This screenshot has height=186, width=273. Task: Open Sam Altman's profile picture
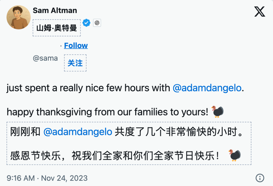click(x=18, y=17)
